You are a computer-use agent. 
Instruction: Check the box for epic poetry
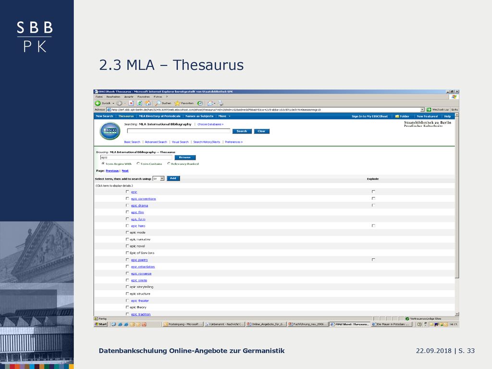point(127,259)
